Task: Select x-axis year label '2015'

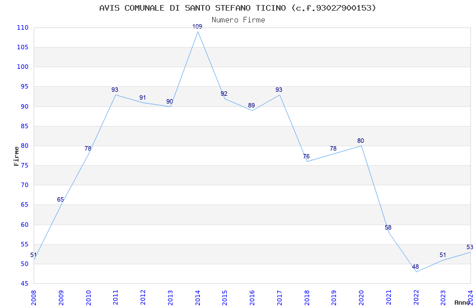Action: coord(225,297)
